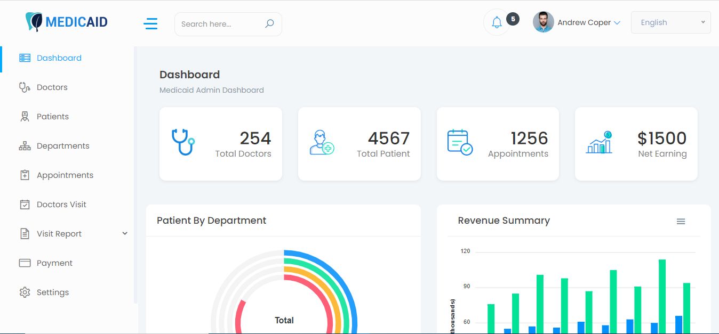This screenshot has height=334, width=719.
Task: Open the Dashboard menu item
Action: tap(59, 58)
